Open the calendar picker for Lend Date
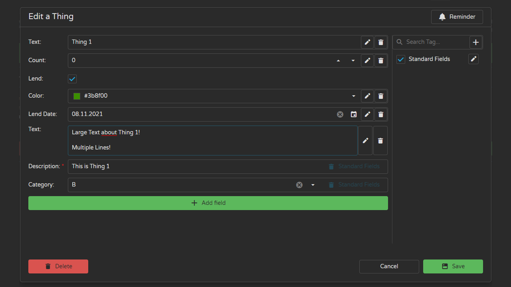The height and width of the screenshot is (287, 511). 354,114
